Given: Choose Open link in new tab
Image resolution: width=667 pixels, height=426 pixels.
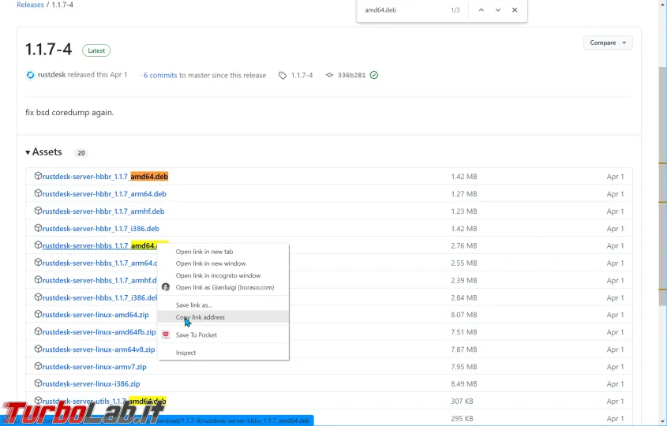Looking at the screenshot, I should tap(204, 252).
